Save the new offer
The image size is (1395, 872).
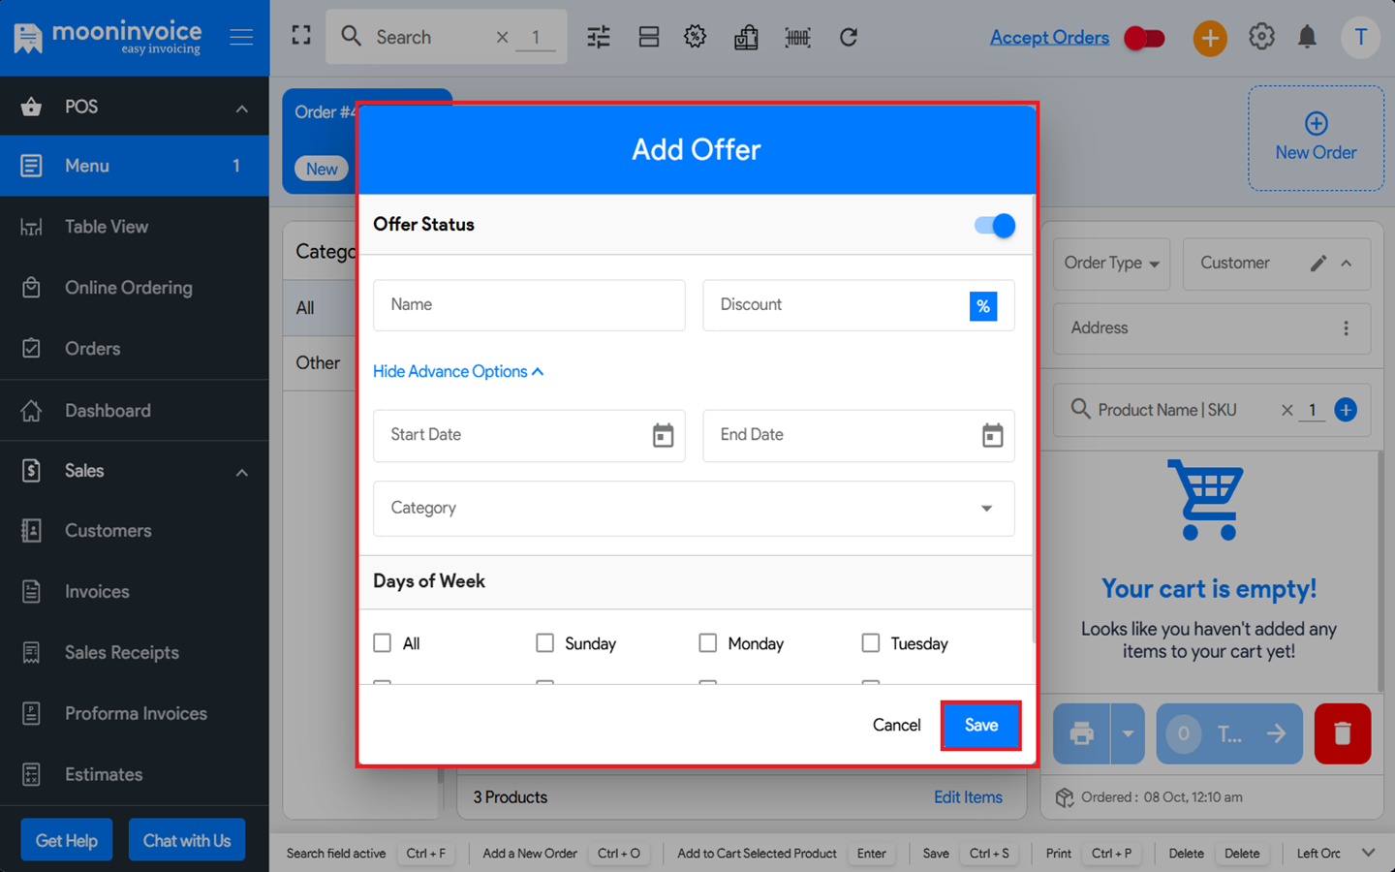980,726
